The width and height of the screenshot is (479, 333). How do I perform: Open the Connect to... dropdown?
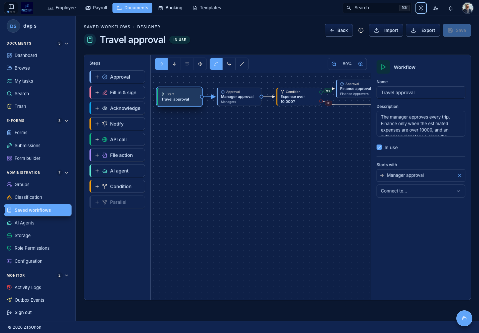pyautogui.click(x=421, y=191)
